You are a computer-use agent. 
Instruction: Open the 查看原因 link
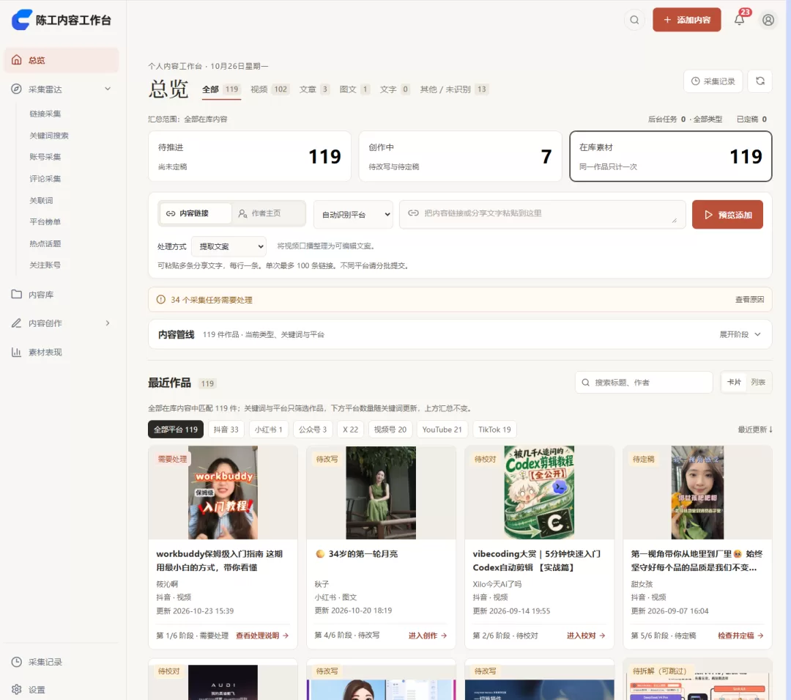(x=750, y=299)
